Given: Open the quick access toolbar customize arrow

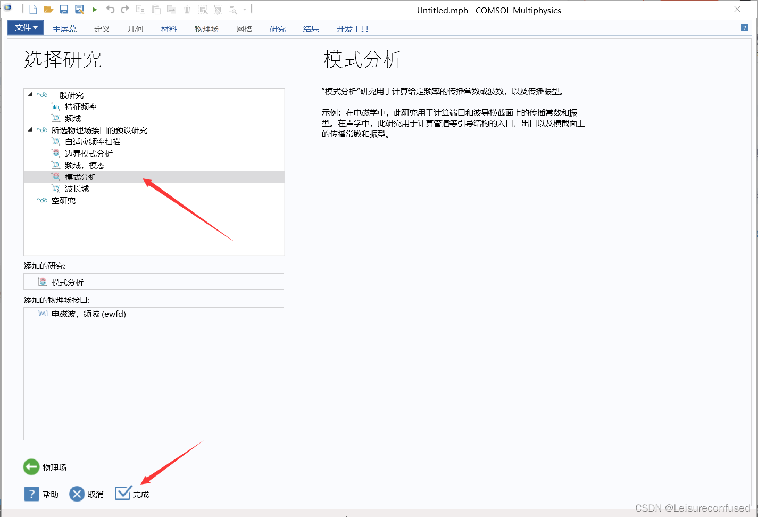Looking at the screenshot, I should click(245, 9).
